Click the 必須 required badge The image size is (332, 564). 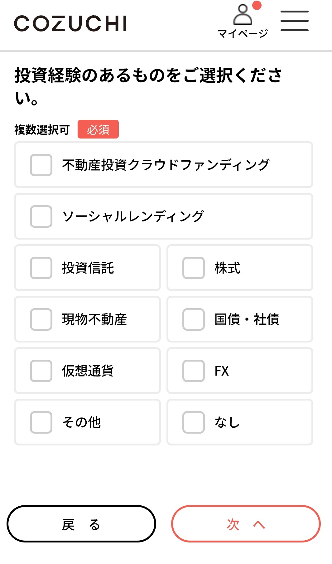98,129
